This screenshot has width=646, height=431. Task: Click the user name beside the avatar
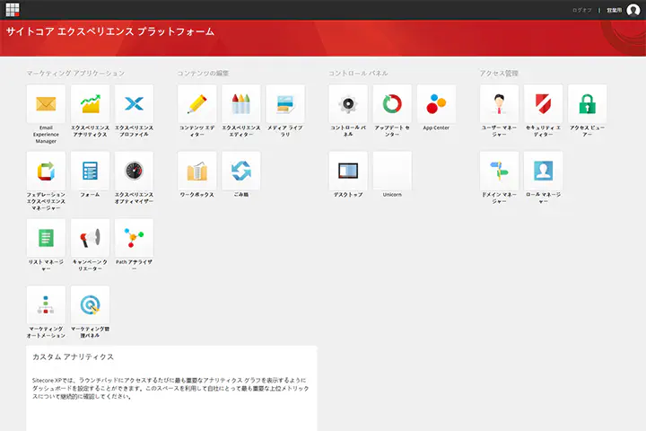coord(614,10)
